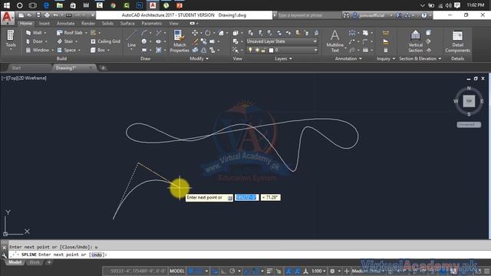Open the joinvaofficial account sign-in menu
The image size is (491, 276).
tap(373, 15)
